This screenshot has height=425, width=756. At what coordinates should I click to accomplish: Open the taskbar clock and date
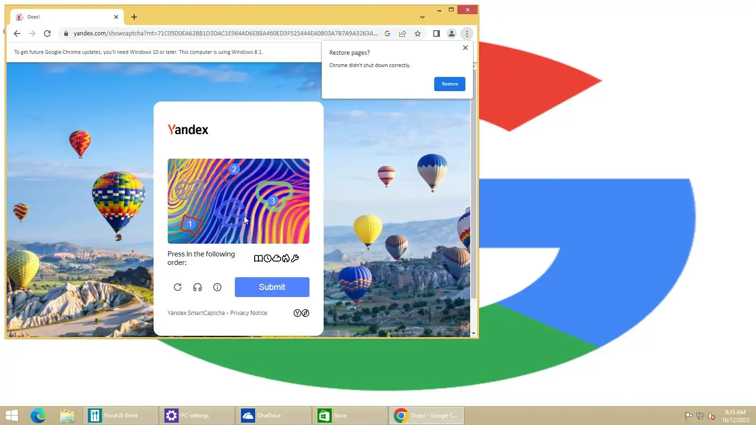pyautogui.click(x=735, y=416)
